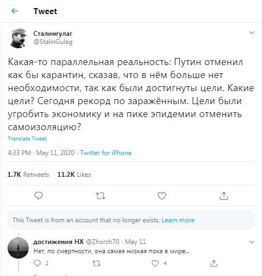Open the Twitter for iPhone link

pyautogui.click(x=106, y=153)
